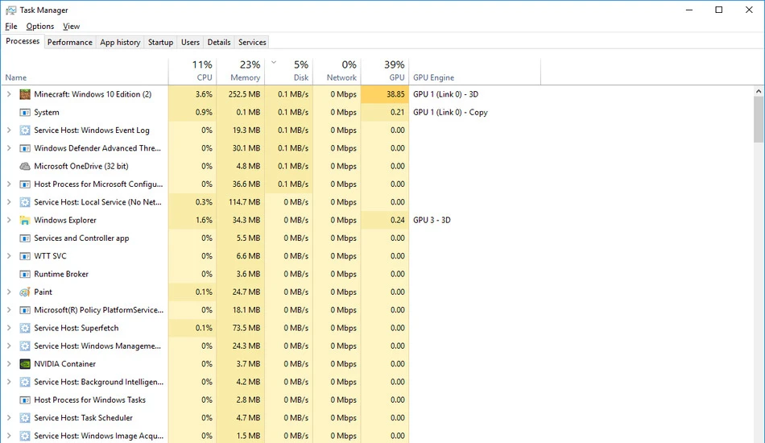Click the Task Manager title bar icon
The height and width of the screenshot is (443, 765).
click(10, 10)
